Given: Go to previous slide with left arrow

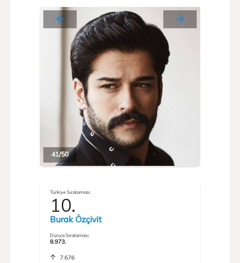Looking at the screenshot, I should click(x=60, y=19).
